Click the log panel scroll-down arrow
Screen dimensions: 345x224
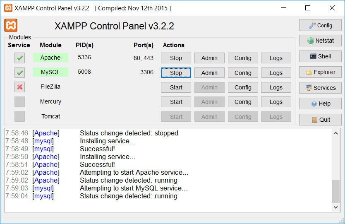pos(335,207)
